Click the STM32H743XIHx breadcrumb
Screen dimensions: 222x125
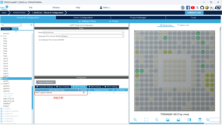pos(19,13)
